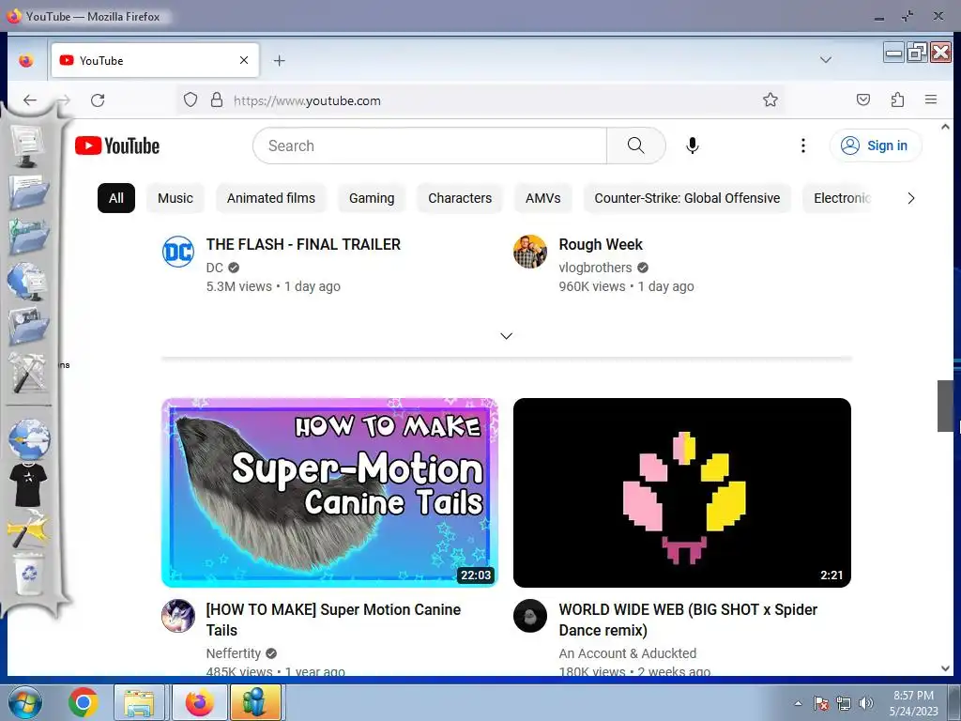This screenshot has width=961, height=721.
Task: Click the Sign in button
Action: click(876, 146)
